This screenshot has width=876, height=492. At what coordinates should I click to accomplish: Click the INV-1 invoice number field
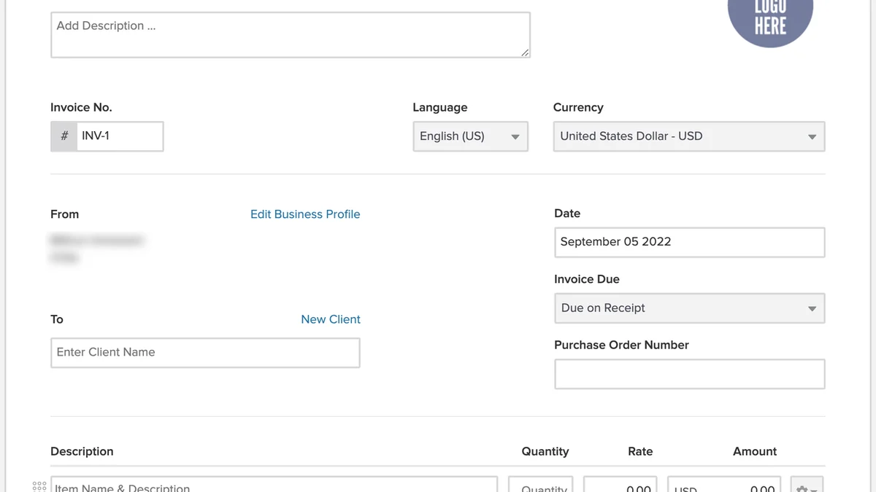(x=120, y=136)
